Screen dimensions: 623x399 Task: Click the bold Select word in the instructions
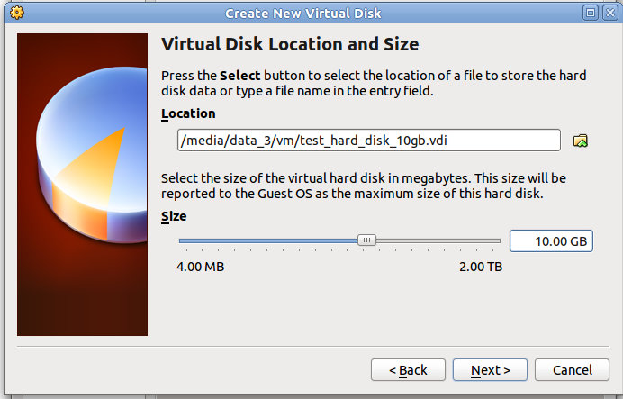coord(240,76)
